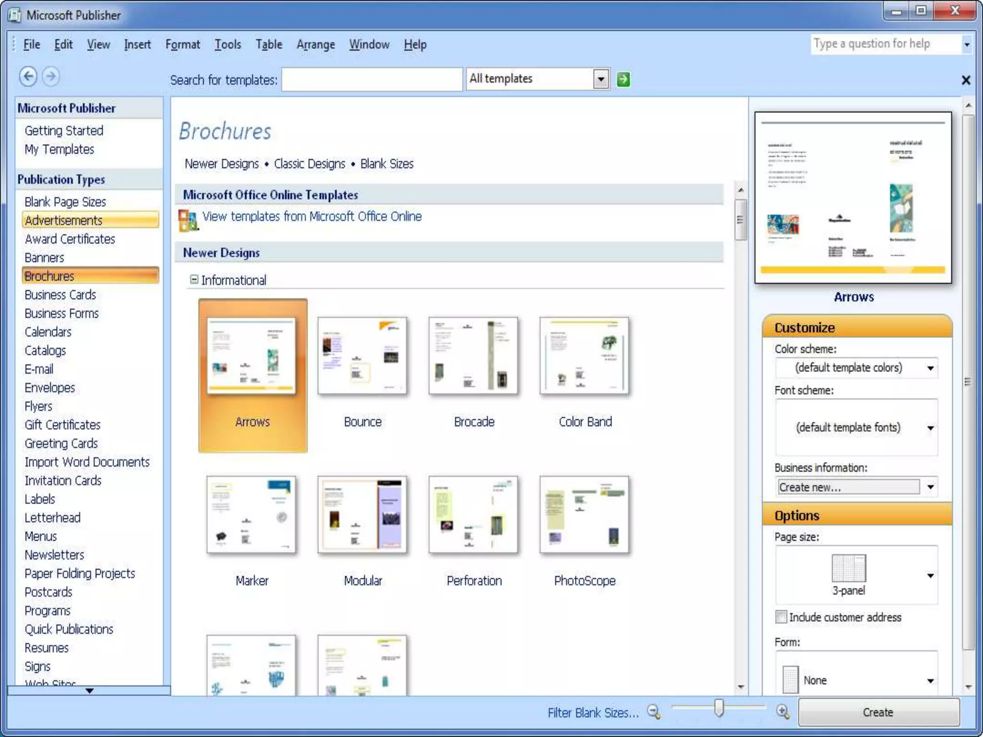Click the Filter Blank Sizes link
Viewport: 983px width, 737px height.
coord(593,713)
